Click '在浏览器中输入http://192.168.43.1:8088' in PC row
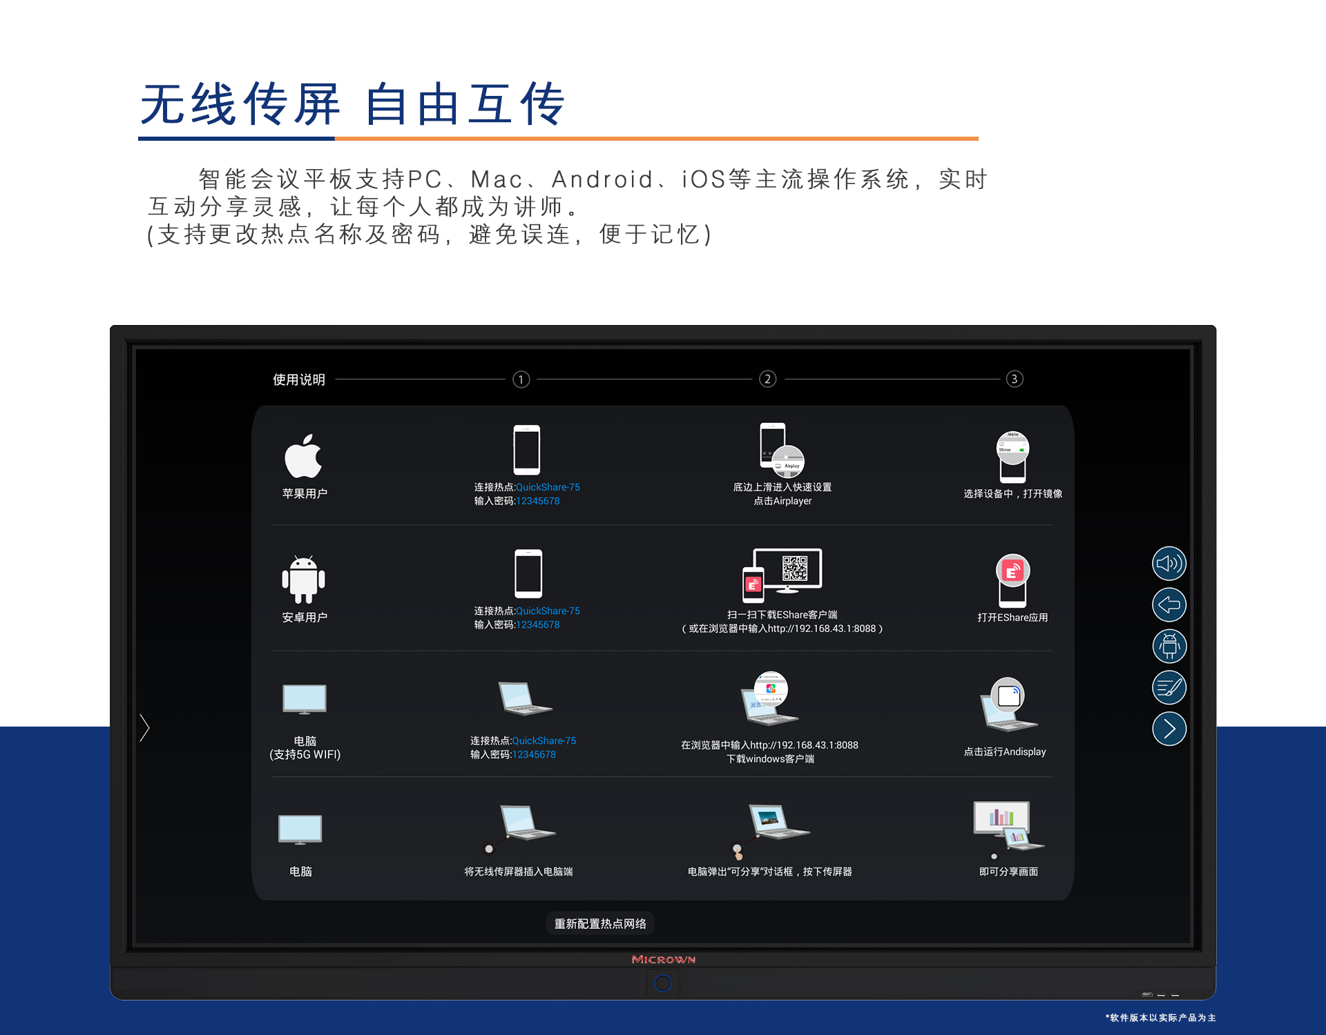This screenshot has width=1326, height=1035. tap(769, 745)
